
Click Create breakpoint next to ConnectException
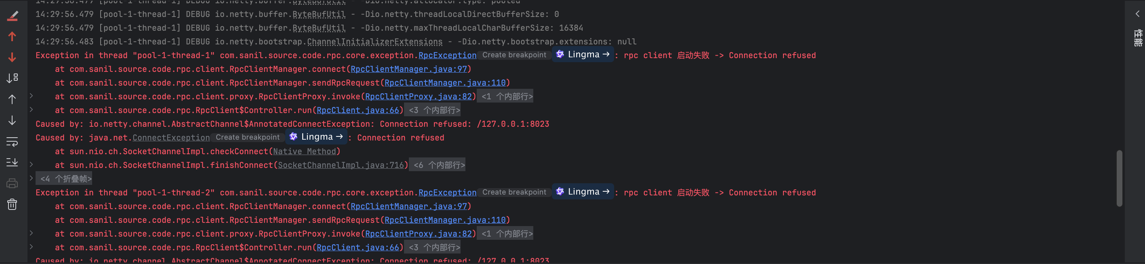click(248, 137)
